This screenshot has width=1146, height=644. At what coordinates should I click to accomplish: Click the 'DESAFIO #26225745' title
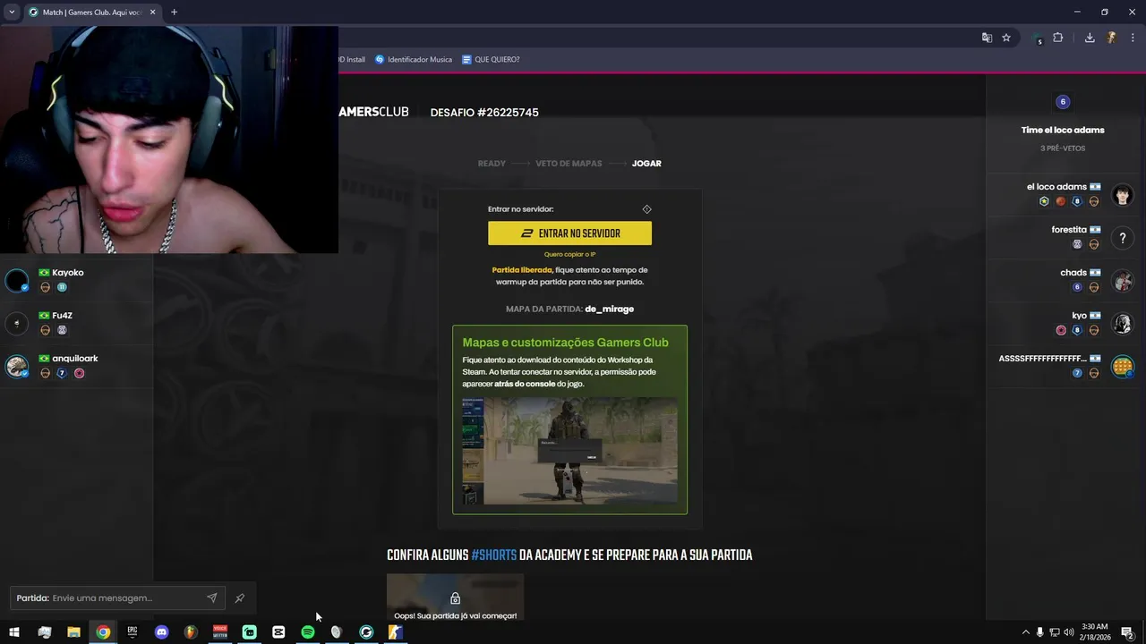click(484, 113)
